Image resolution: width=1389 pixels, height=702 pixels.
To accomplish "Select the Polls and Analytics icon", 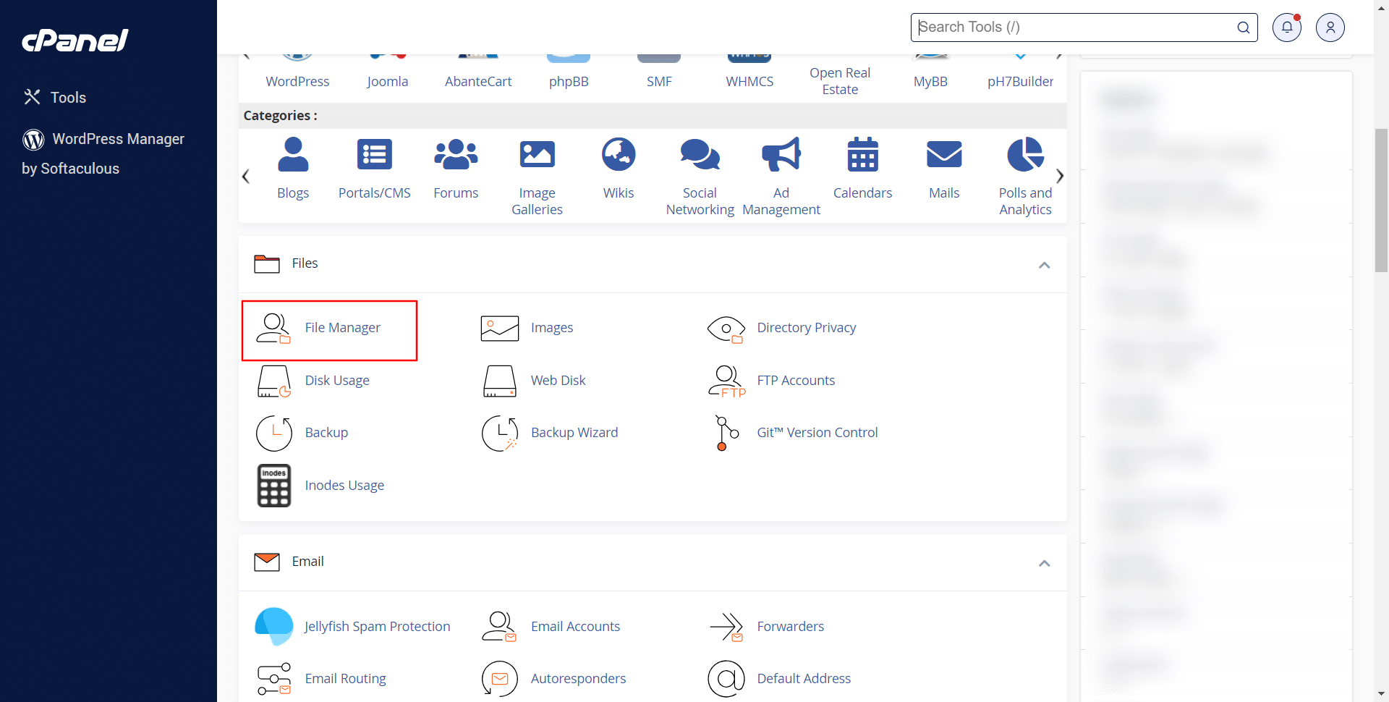I will pyautogui.click(x=1026, y=154).
